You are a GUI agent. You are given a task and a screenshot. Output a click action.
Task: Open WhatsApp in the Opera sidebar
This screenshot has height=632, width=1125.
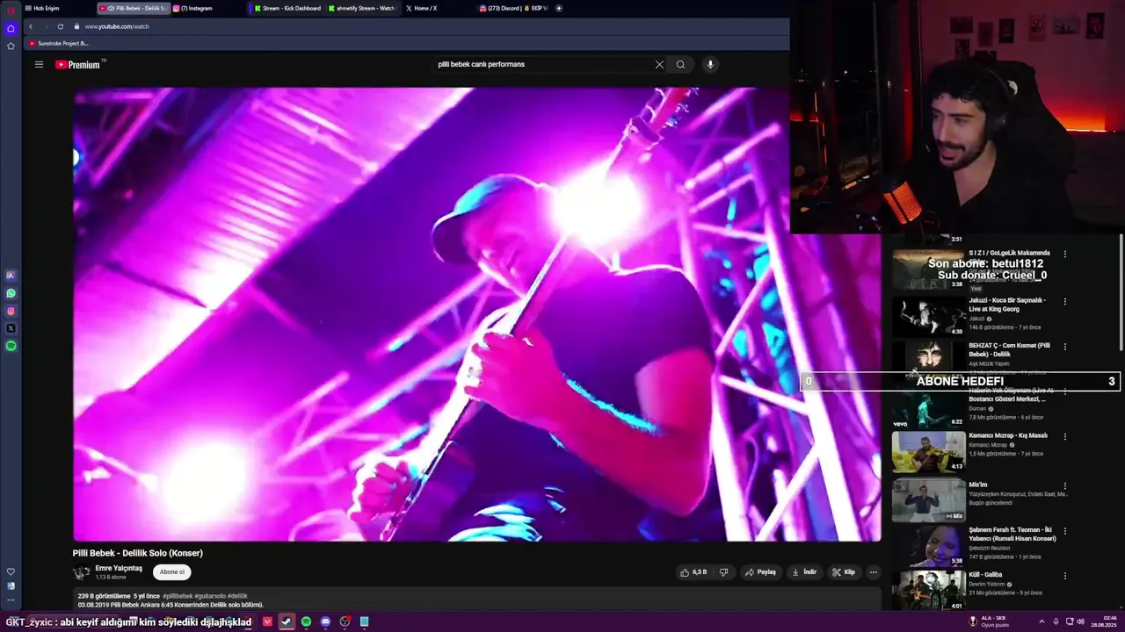(x=11, y=293)
